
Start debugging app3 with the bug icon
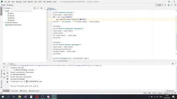pyautogui.click(x=168, y=5)
